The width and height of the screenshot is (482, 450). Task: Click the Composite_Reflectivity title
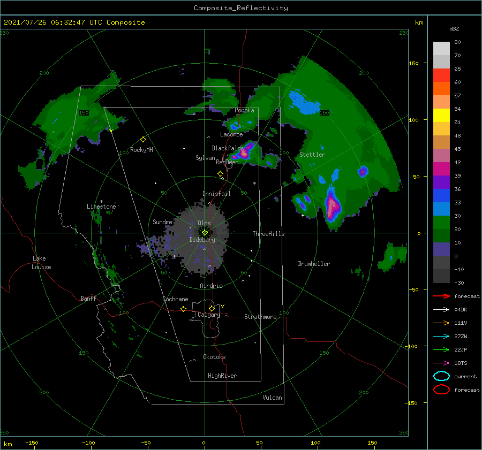(241, 8)
